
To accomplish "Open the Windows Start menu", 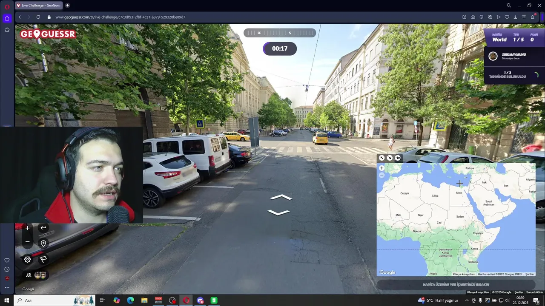I will 7,300.
